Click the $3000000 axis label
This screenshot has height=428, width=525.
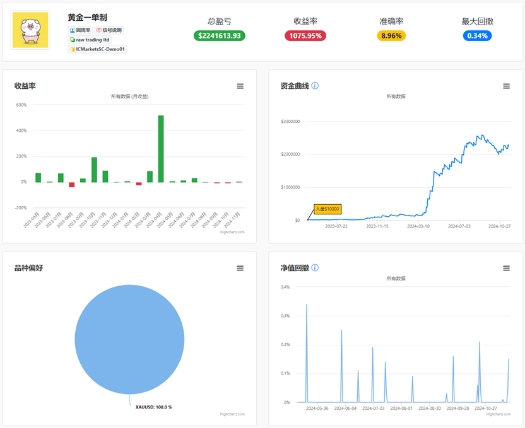[290, 122]
